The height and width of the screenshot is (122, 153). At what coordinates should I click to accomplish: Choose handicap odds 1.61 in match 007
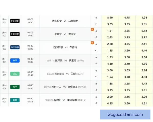[144, 103]
